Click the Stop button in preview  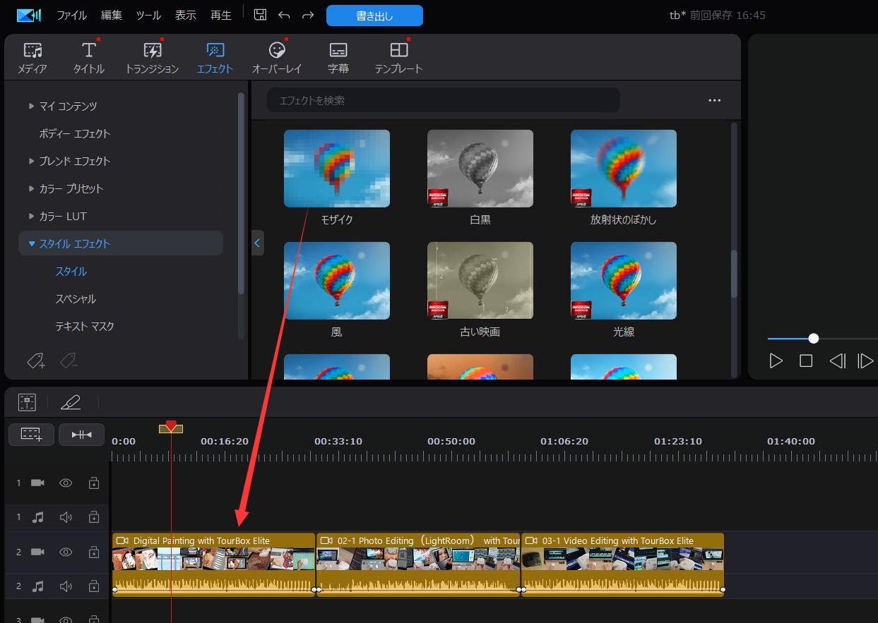(x=806, y=361)
